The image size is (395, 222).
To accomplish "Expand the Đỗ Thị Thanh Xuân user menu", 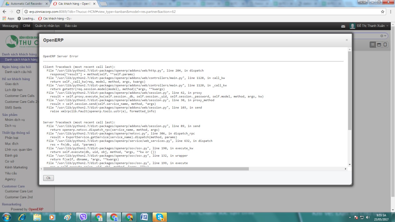I will pyautogui.click(x=369, y=26).
